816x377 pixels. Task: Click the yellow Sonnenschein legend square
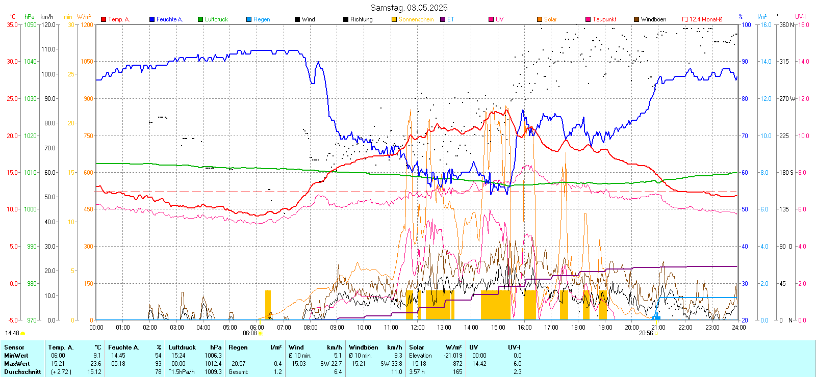click(394, 19)
